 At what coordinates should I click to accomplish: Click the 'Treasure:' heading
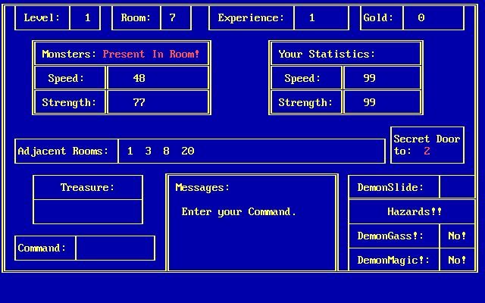tap(88, 187)
